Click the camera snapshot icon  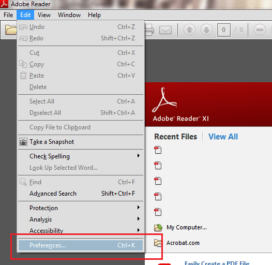click(x=23, y=142)
